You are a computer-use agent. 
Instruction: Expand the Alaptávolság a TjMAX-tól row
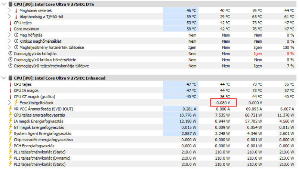pos(9,16)
